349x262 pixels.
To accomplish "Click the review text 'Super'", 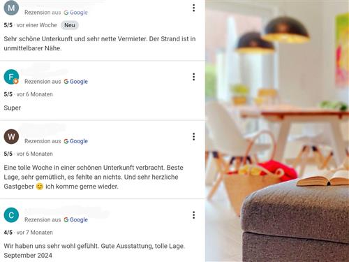I will click(13, 108).
